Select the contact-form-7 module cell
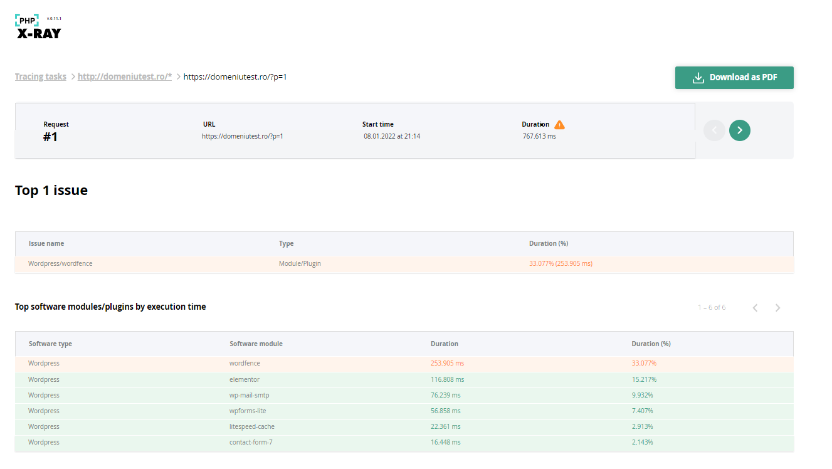832x469 pixels. coord(251,442)
